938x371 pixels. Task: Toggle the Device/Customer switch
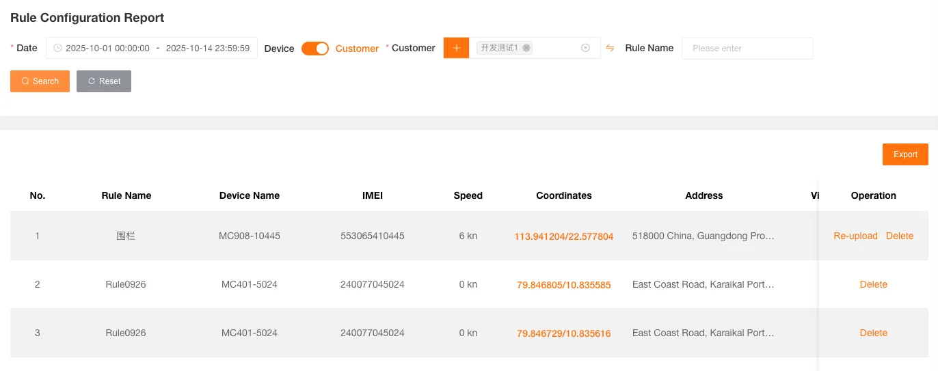(315, 49)
